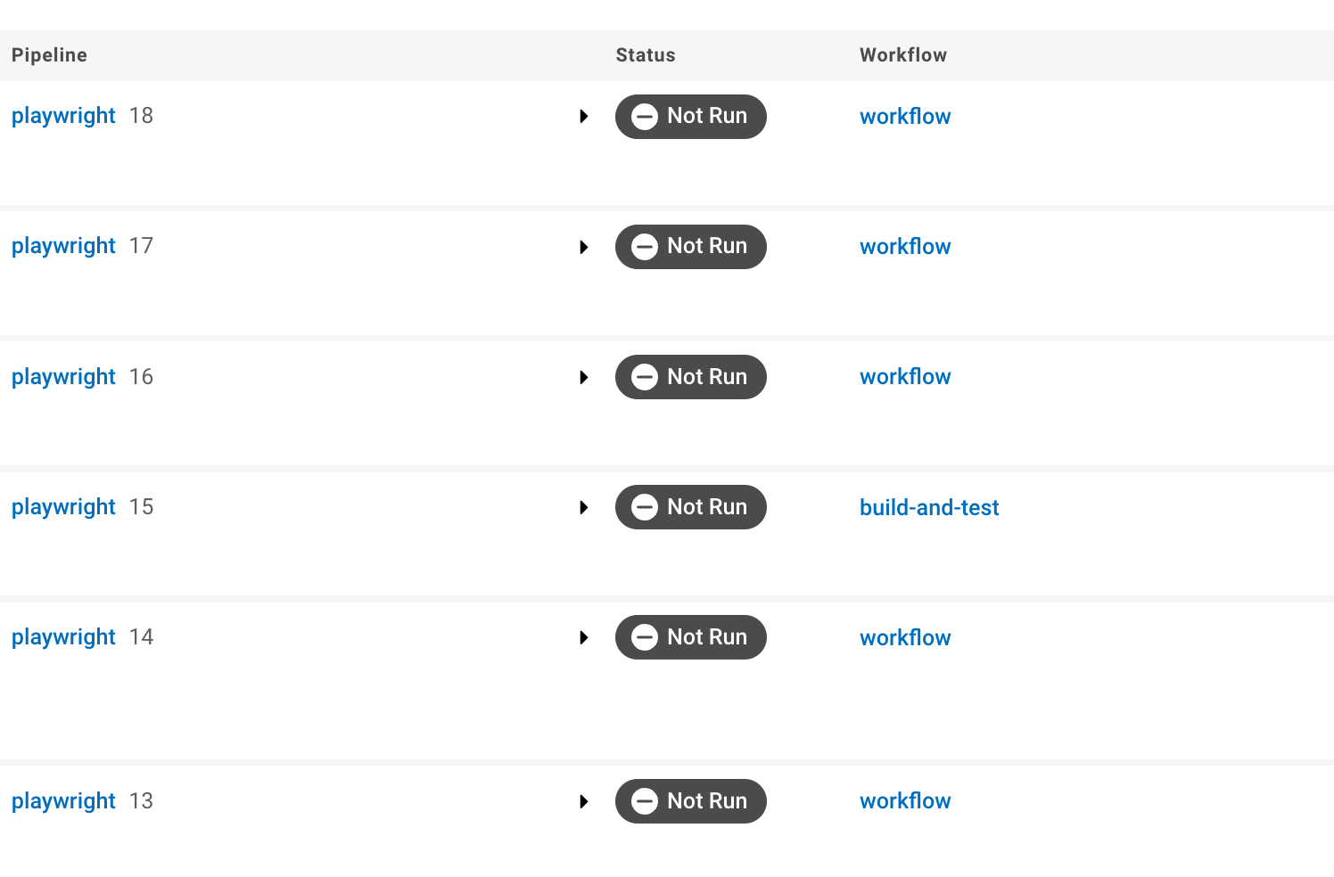Expand pipeline 15 row arrow
1334x877 pixels.
584,507
